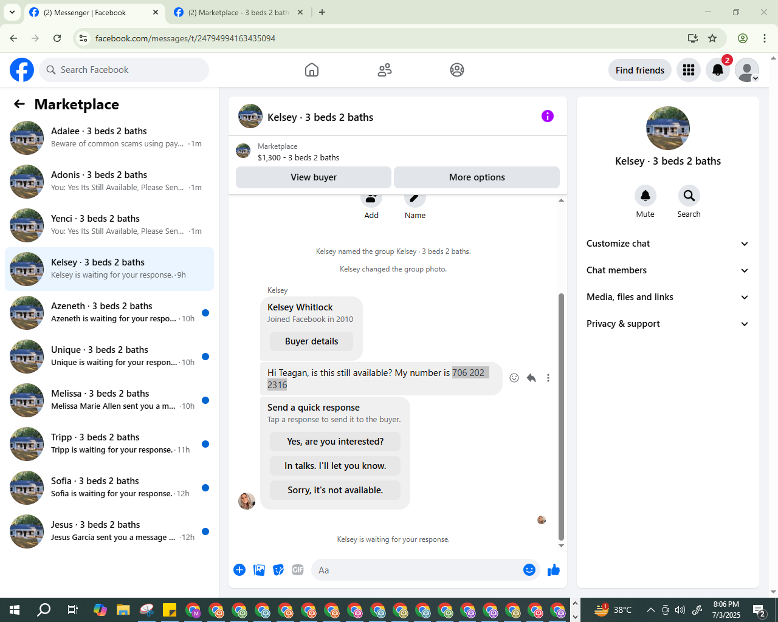778x622 pixels.
Task: Go back using the Marketplace back arrow
Action: [19, 104]
